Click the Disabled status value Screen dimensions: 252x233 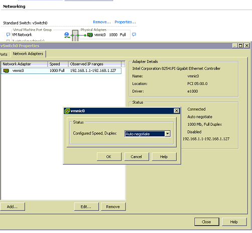point(194,132)
